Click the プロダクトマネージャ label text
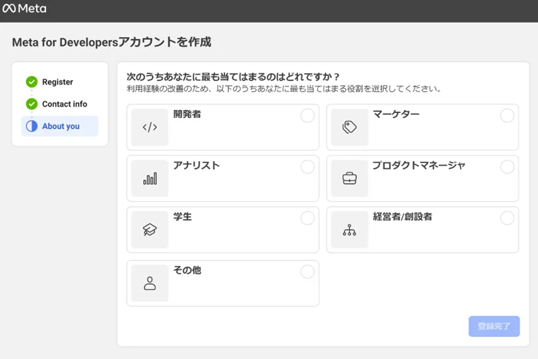 coord(419,166)
